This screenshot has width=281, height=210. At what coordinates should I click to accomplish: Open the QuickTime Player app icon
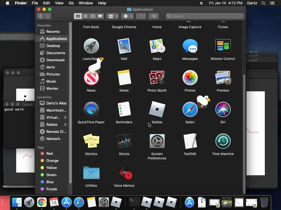91,109
